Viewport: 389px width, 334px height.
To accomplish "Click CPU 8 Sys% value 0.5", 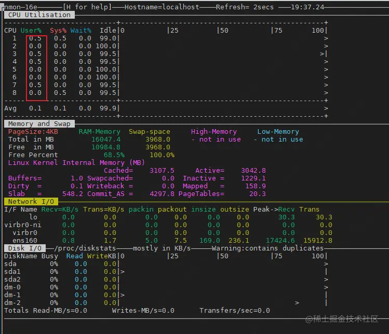I will click(x=60, y=93).
